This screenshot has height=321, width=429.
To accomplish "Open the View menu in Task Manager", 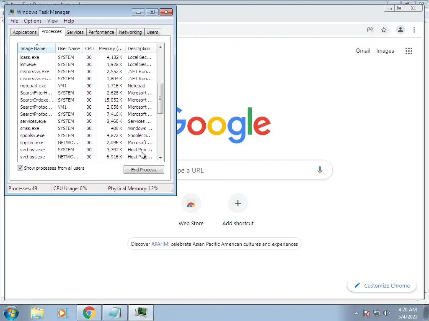I will click(x=52, y=21).
